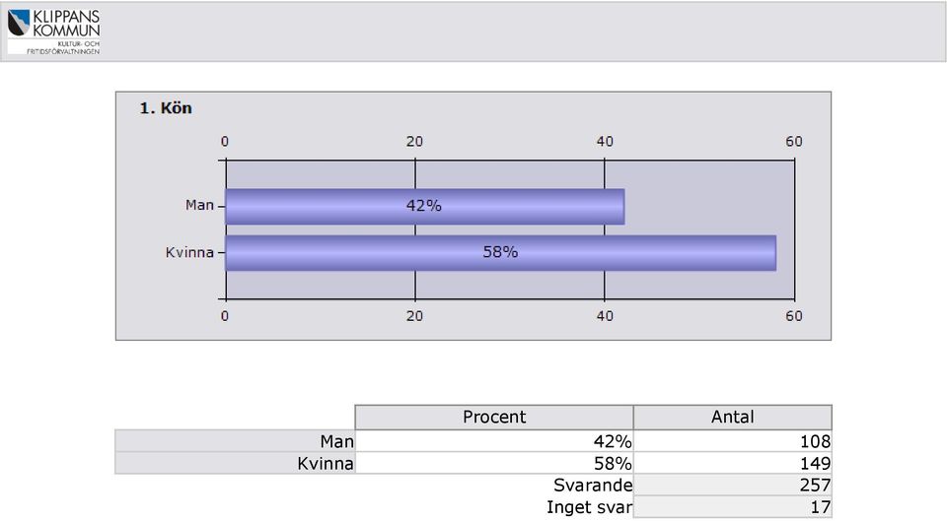This screenshot has width=947, height=521.
Task: Select the Man bar showing 42%
Action: (x=424, y=206)
